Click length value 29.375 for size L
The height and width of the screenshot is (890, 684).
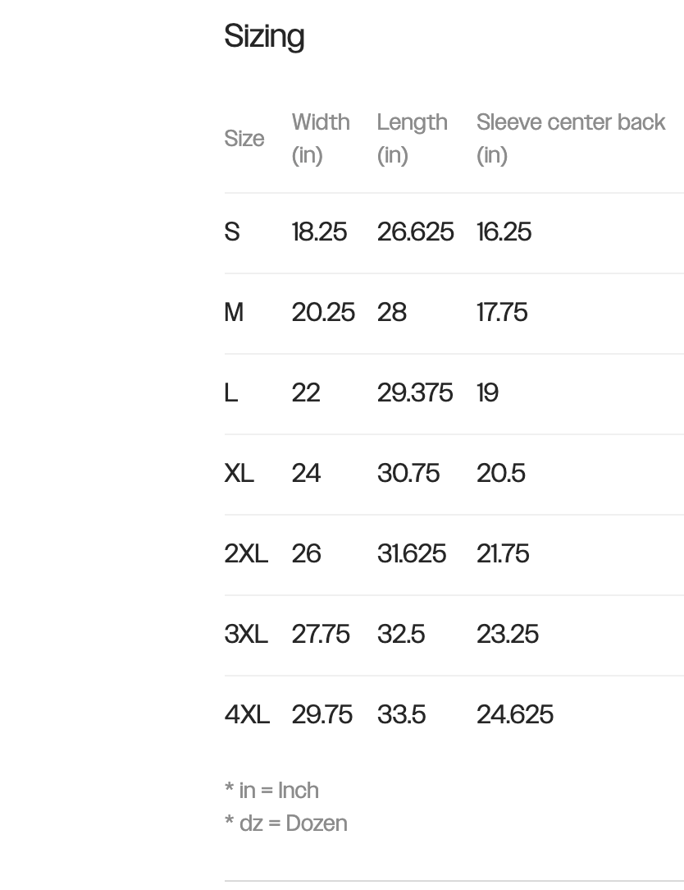click(415, 392)
